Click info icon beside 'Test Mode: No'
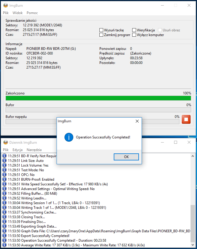 [4, 170]
